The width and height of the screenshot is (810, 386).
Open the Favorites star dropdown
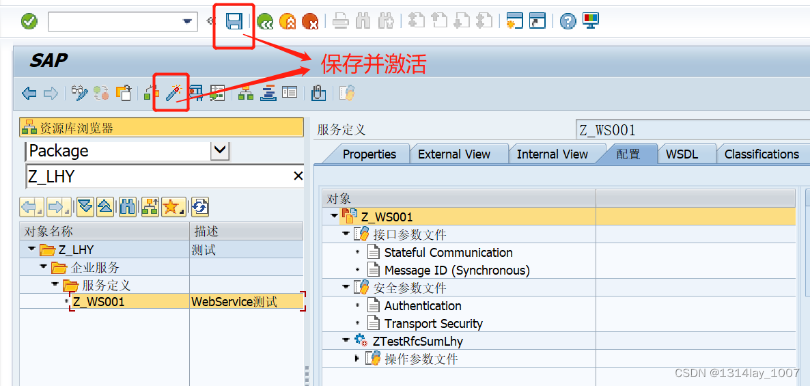tap(173, 207)
